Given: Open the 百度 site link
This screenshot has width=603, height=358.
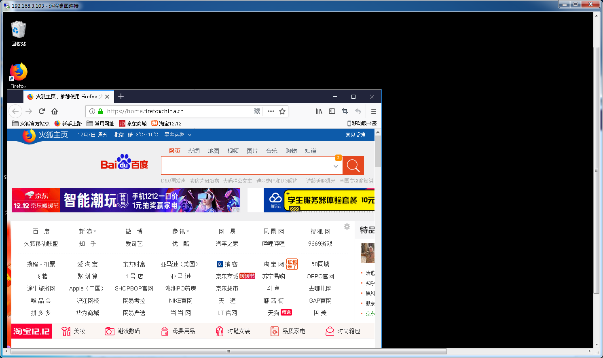Looking at the screenshot, I should [41, 231].
